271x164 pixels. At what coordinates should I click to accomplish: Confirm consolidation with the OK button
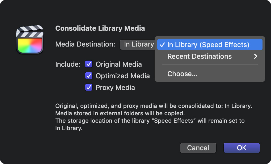coord(242,148)
